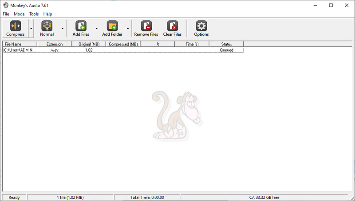Open the Mode menu

point(19,14)
